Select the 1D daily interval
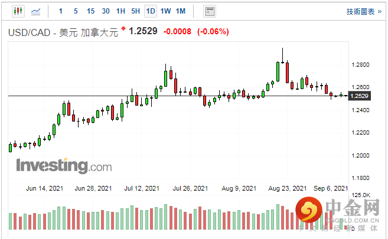 (x=151, y=11)
